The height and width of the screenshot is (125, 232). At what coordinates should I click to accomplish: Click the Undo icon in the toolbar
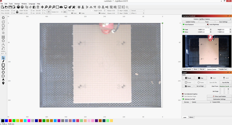pos(18,7)
